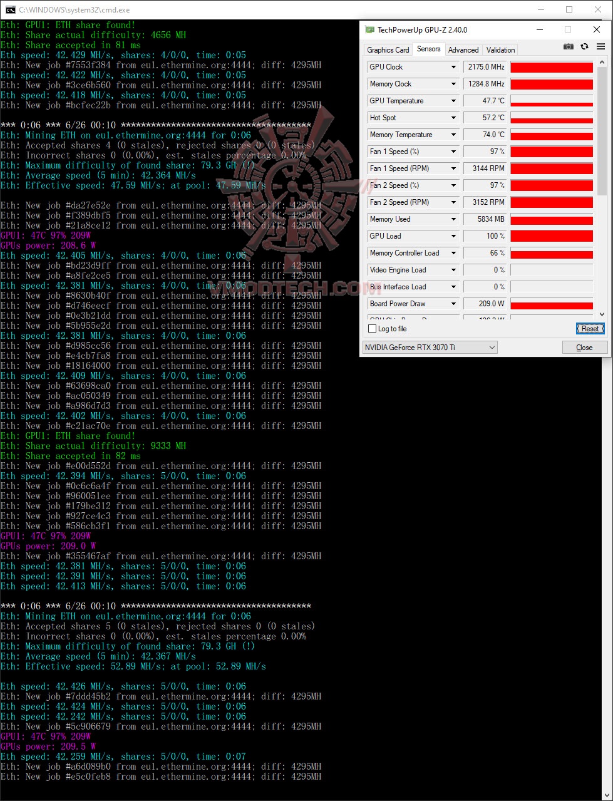Expand the Memory Controller Load dropdown
The image size is (613, 801).
[x=453, y=253]
